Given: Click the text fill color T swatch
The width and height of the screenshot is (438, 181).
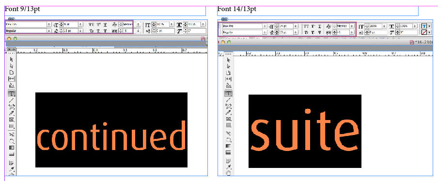Looking at the screenshot, I should coord(424,26).
